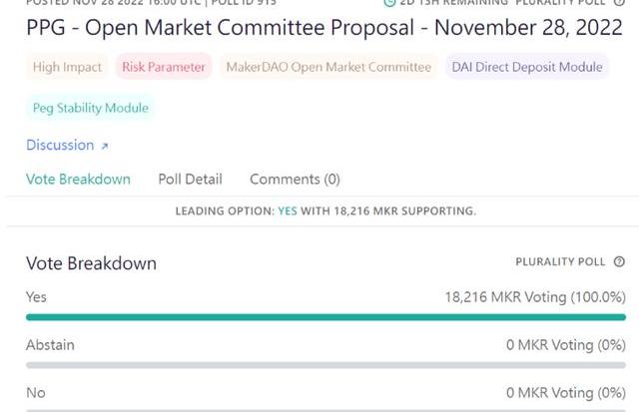Click the gray Abstain vote bar
The height and width of the screenshot is (412, 639).
coord(325,365)
